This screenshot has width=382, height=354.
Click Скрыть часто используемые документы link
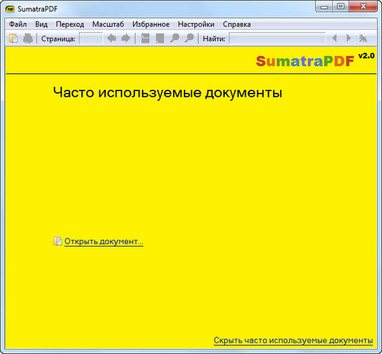pyautogui.click(x=293, y=341)
